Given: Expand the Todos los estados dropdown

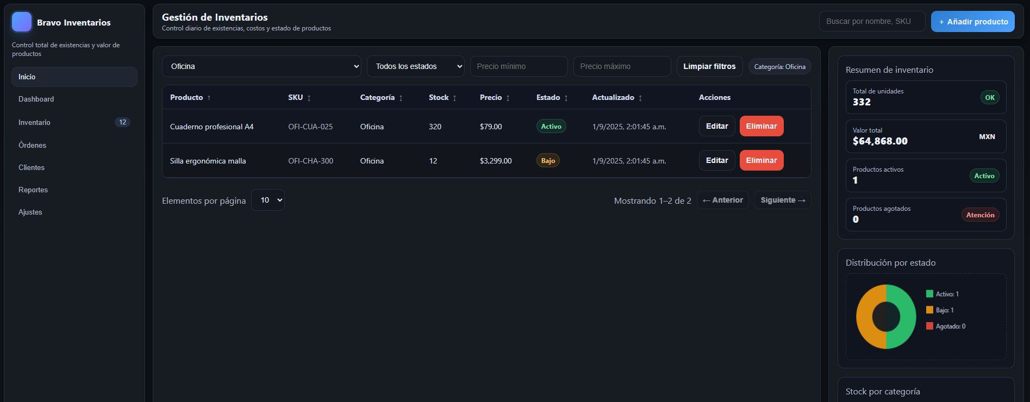Looking at the screenshot, I should [x=415, y=66].
